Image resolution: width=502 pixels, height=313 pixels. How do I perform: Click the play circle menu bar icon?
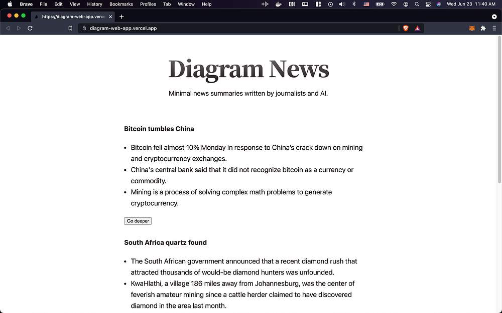(x=330, y=4)
